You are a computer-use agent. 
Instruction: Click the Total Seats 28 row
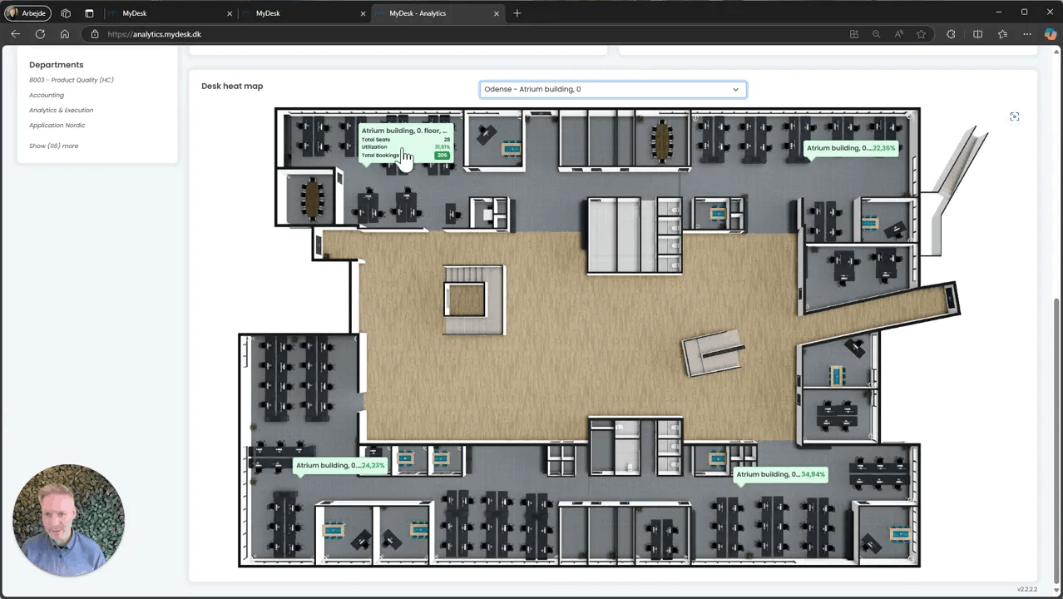pyautogui.click(x=406, y=140)
